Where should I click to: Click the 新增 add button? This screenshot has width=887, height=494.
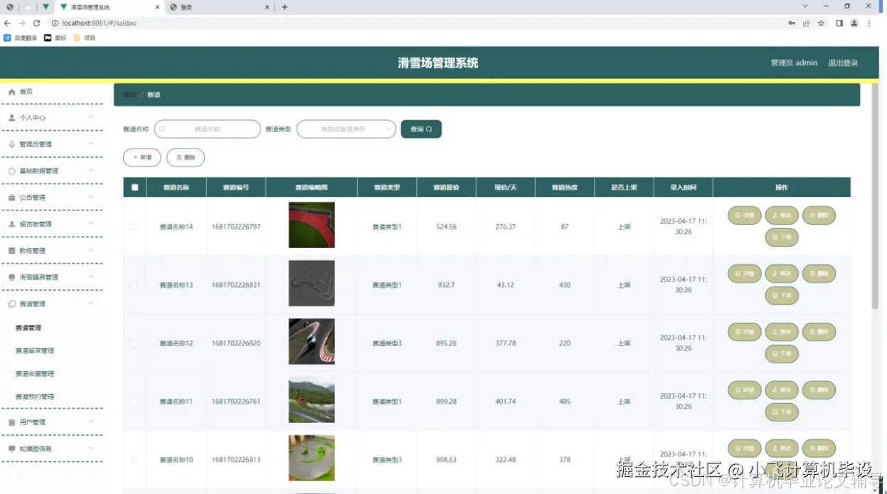142,157
